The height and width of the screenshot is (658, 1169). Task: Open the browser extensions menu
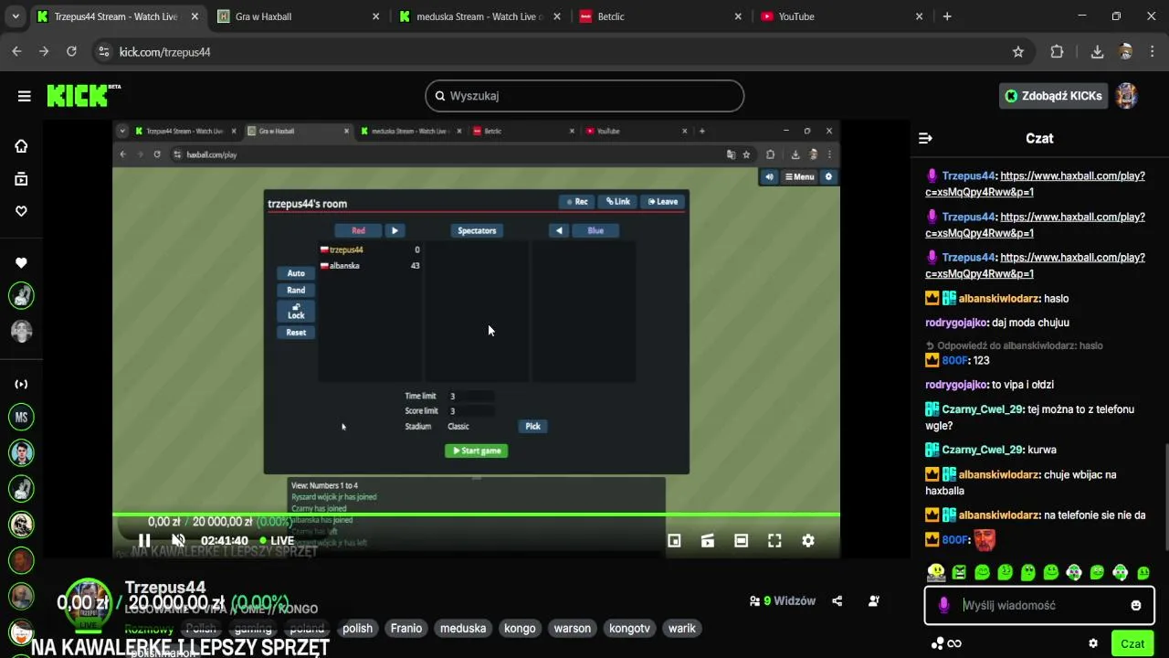click(1057, 52)
